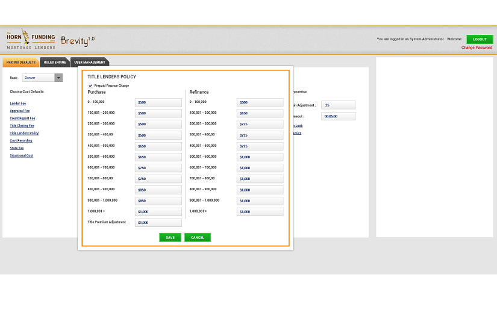Screen dimensions: 497x316
Task: Click Refinance 500,001 - 600,000 amount field
Action: [x=260, y=157]
